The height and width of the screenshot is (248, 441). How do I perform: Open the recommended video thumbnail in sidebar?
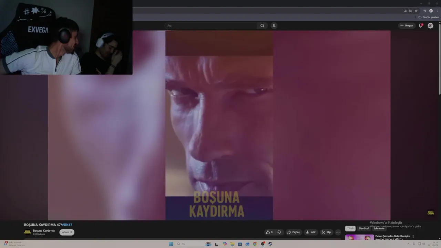pyautogui.click(x=360, y=237)
